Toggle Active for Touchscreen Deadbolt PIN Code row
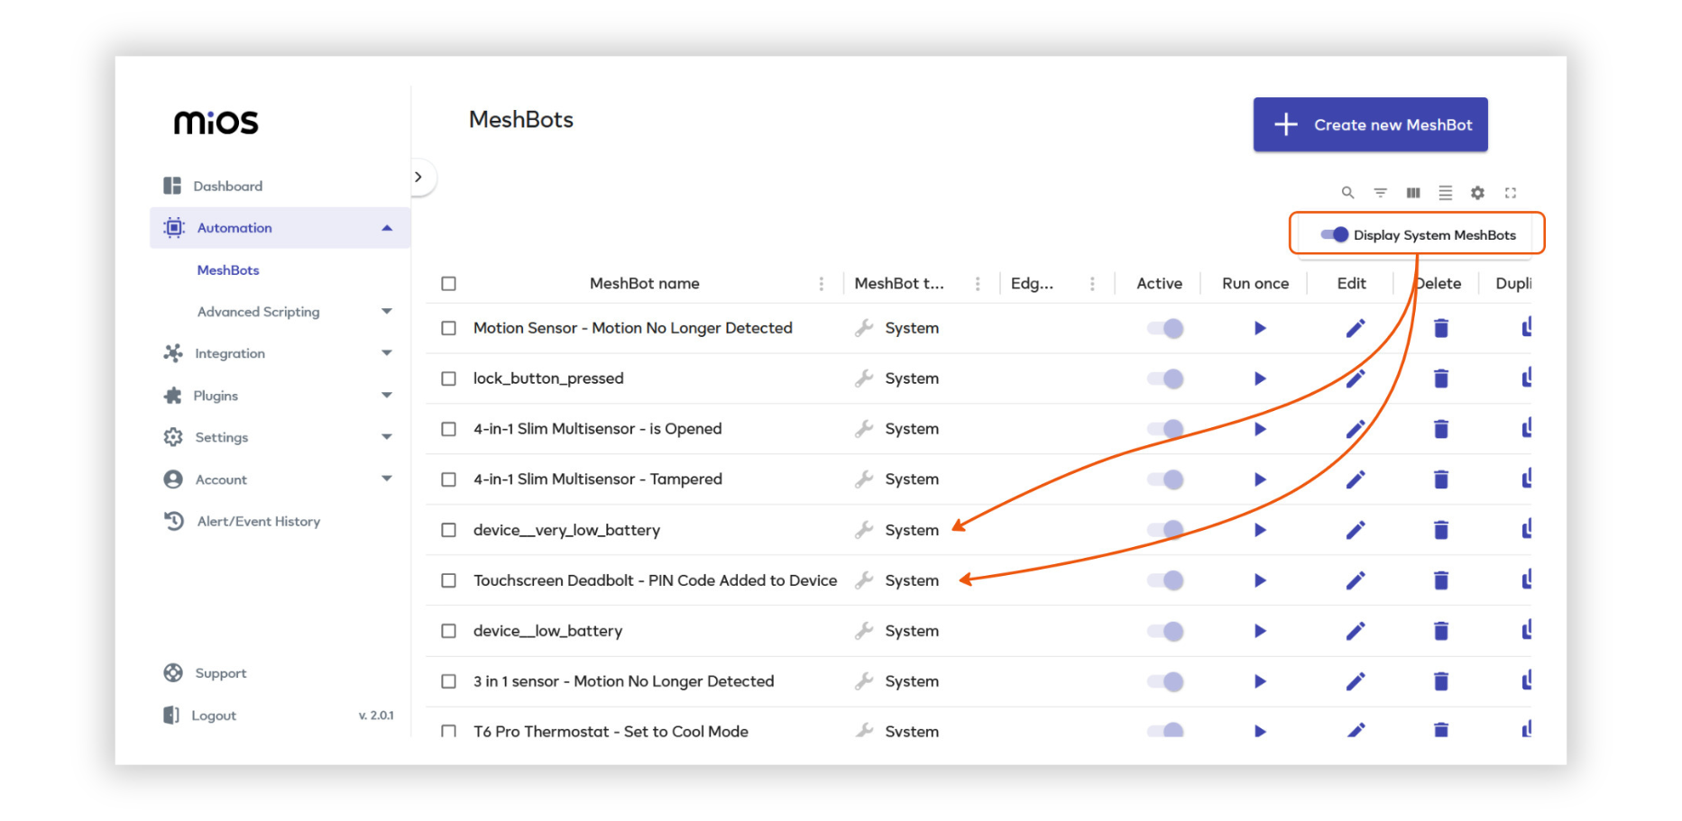 point(1165,580)
